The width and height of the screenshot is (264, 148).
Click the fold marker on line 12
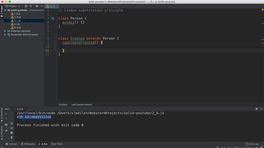(x=57, y=55)
